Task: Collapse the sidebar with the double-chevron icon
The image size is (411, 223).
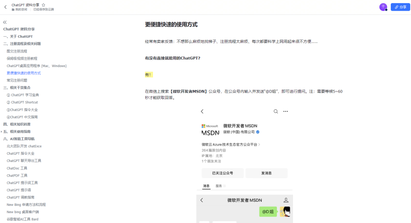Action: (x=5, y=22)
